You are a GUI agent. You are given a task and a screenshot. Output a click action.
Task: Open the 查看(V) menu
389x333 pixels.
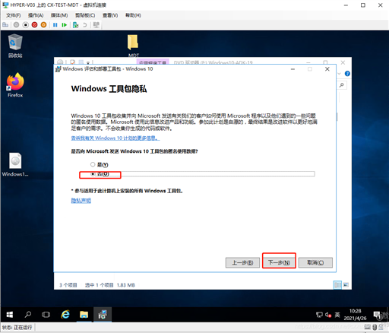(x=110, y=15)
